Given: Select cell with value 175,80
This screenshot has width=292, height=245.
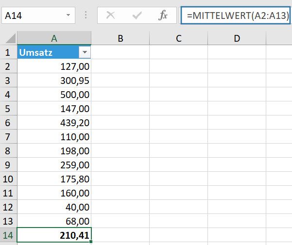Looking at the screenshot, I should point(54,179).
